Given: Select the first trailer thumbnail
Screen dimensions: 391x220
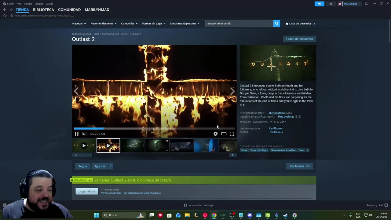Looking at the screenshot, I should (x=84, y=145).
